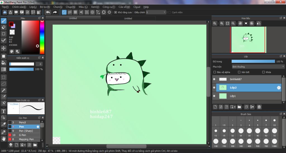Zoom in using the Navigator magnifier plus

(222, 23)
